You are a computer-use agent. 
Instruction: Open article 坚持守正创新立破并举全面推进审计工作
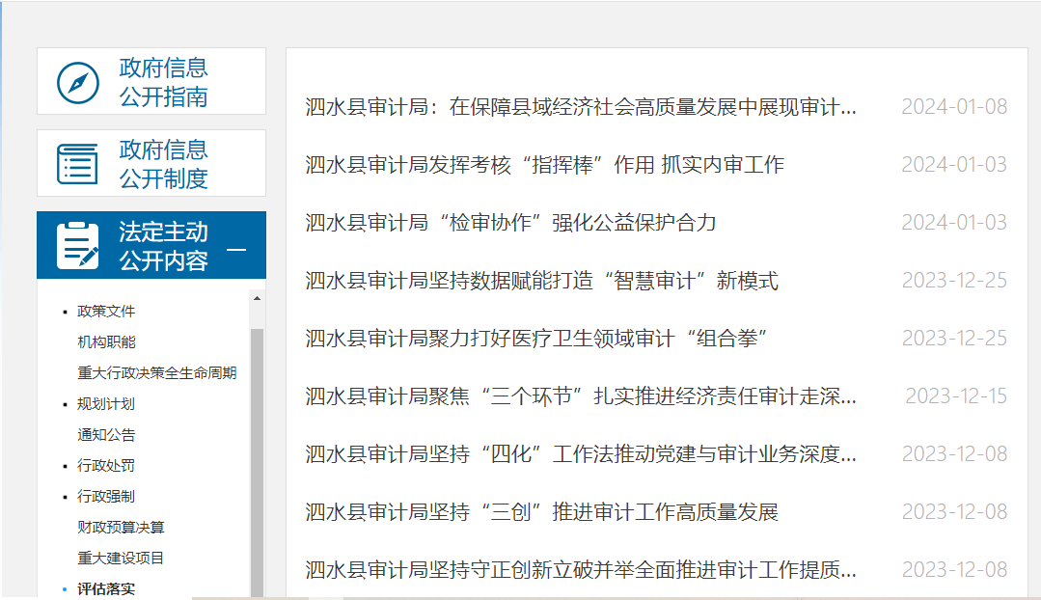581,569
